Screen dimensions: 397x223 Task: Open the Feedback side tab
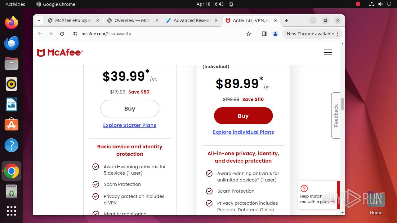click(x=336, y=115)
